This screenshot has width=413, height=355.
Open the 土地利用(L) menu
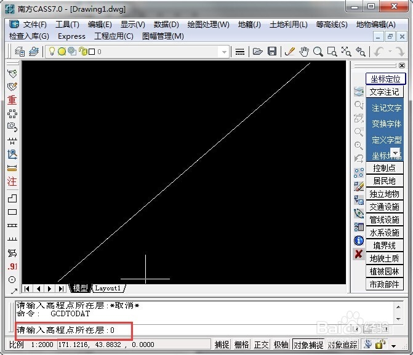[x=289, y=25]
